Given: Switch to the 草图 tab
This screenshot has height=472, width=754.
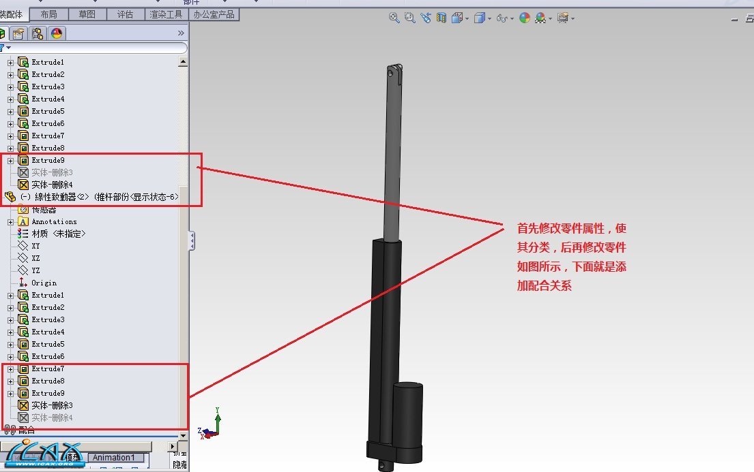Looking at the screenshot, I should click(x=87, y=14).
